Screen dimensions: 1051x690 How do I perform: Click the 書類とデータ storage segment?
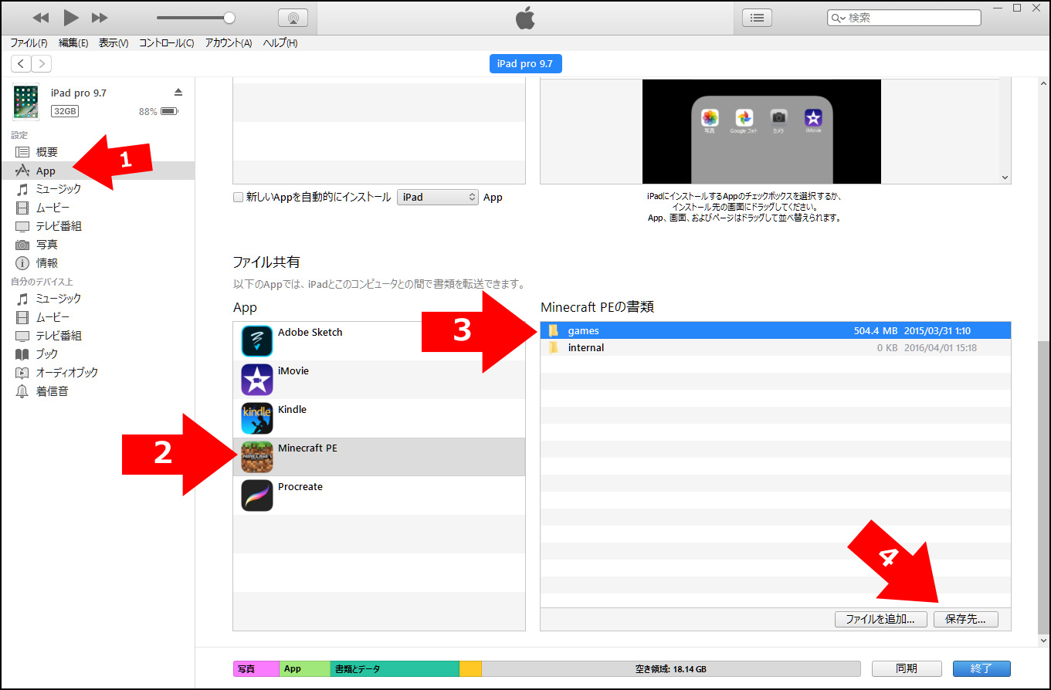pyautogui.click(x=395, y=668)
